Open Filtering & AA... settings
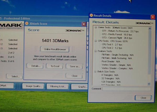The height and width of the screenshot is (112, 157). [58, 86]
